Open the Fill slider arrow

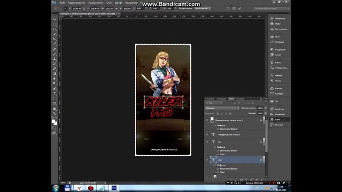click(265, 114)
